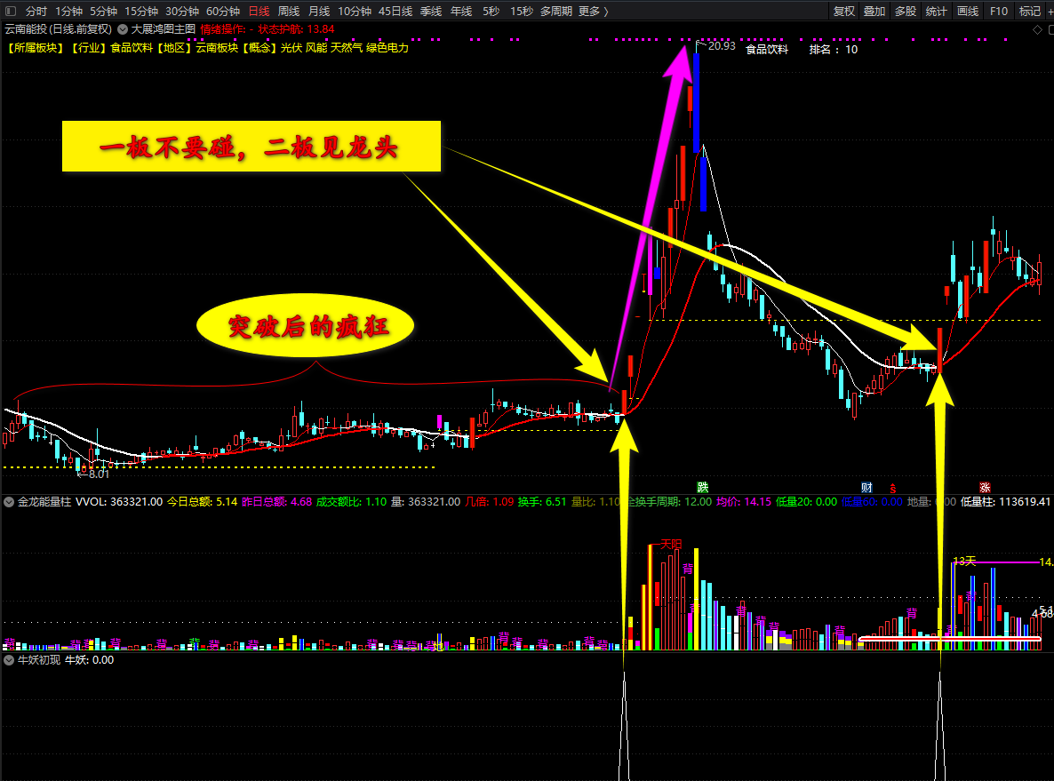Select the 60分钟 period
Image resolution: width=1054 pixels, height=781 pixels.
[x=223, y=12]
